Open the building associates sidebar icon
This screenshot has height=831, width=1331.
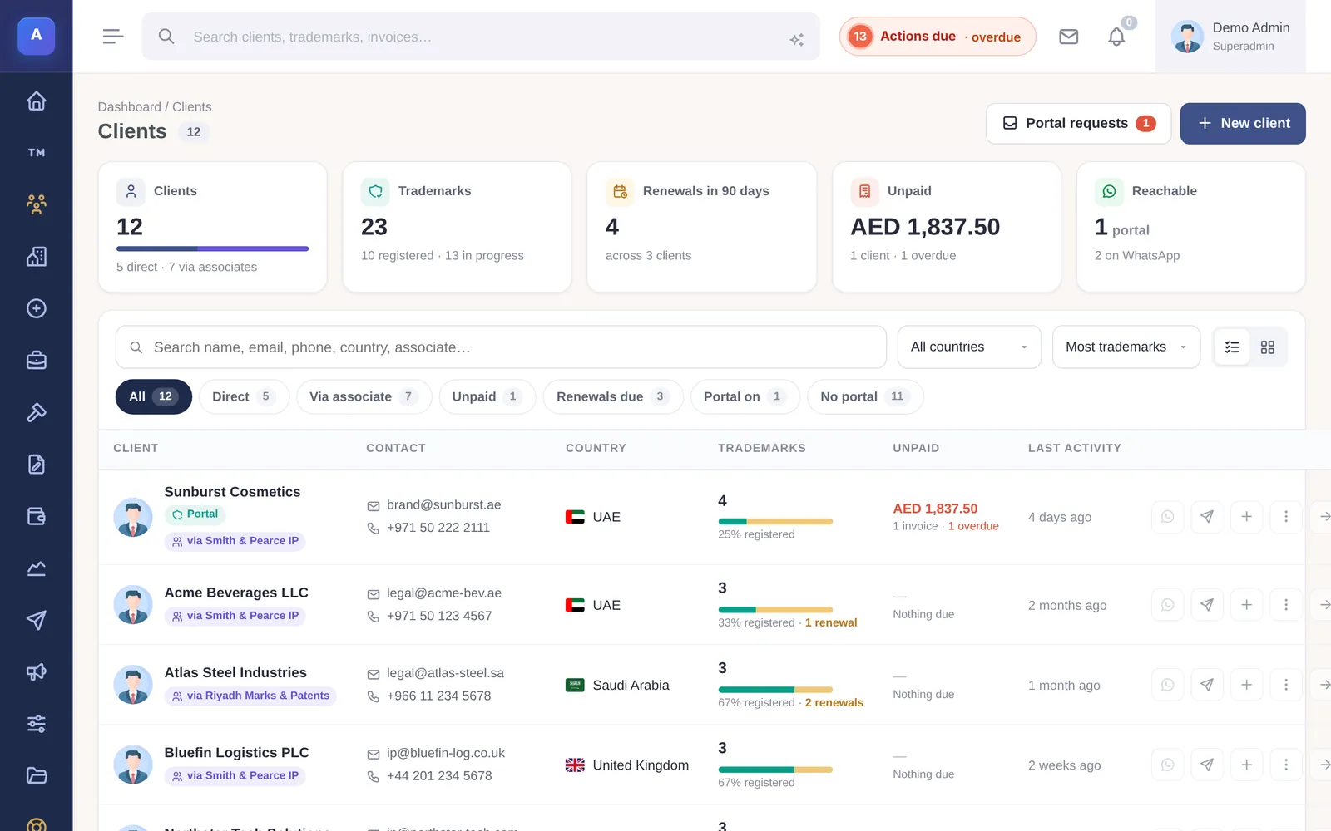tap(36, 257)
